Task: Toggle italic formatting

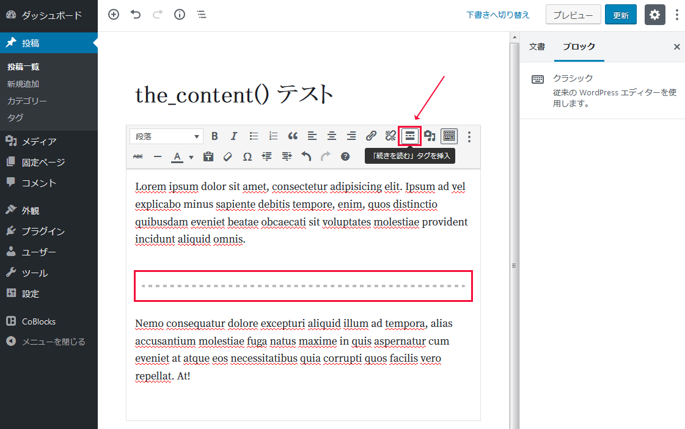Action: (x=233, y=136)
